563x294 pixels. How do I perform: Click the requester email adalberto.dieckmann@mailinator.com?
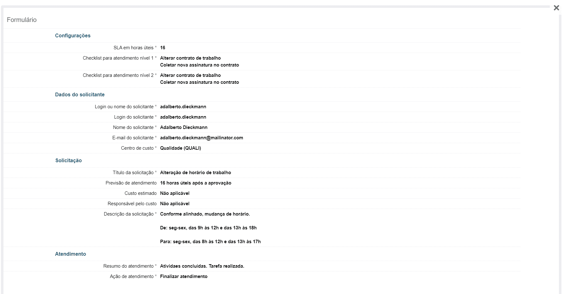pos(201,138)
